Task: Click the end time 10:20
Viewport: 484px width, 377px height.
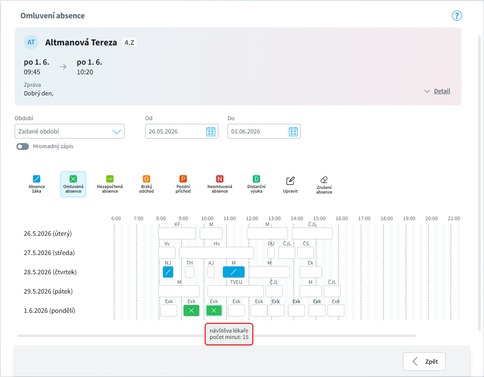Action: (x=85, y=72)
